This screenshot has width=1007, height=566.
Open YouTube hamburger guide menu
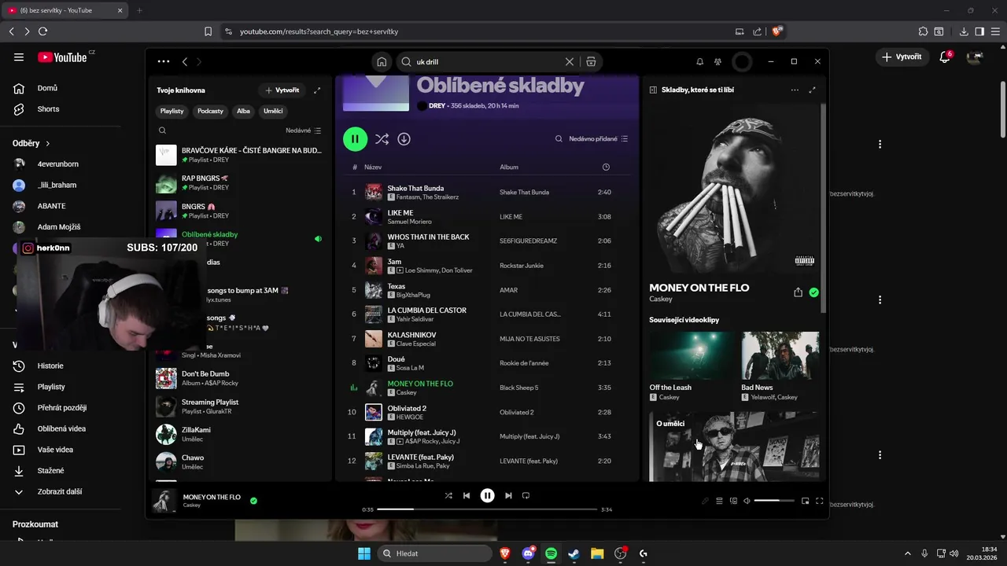click(19, 57)
